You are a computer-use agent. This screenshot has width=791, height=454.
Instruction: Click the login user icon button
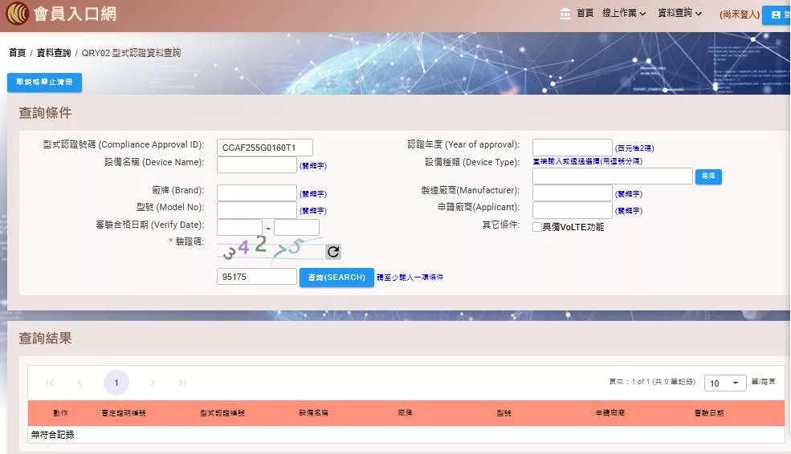[776, 14]
